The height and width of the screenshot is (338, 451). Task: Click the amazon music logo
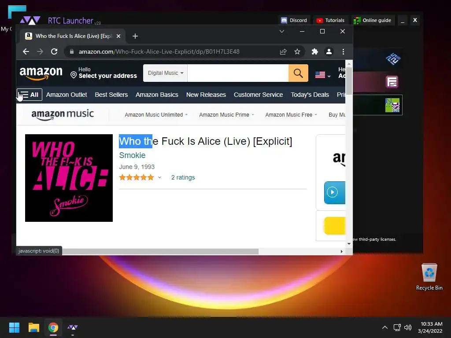[x=63, y=114]
